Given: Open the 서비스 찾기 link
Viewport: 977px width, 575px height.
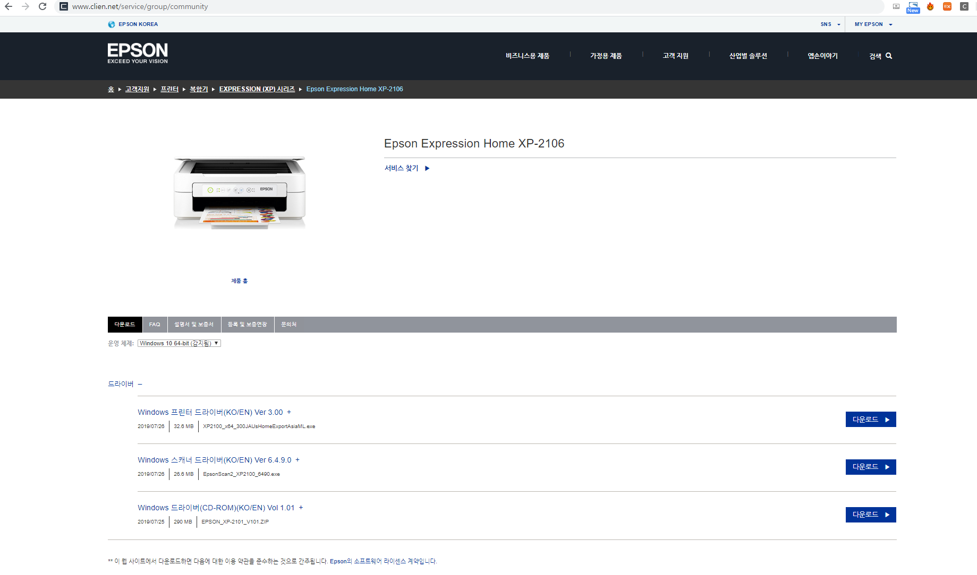Looking at the screenshot, I should pyautogui.click(x=401, y=168).
